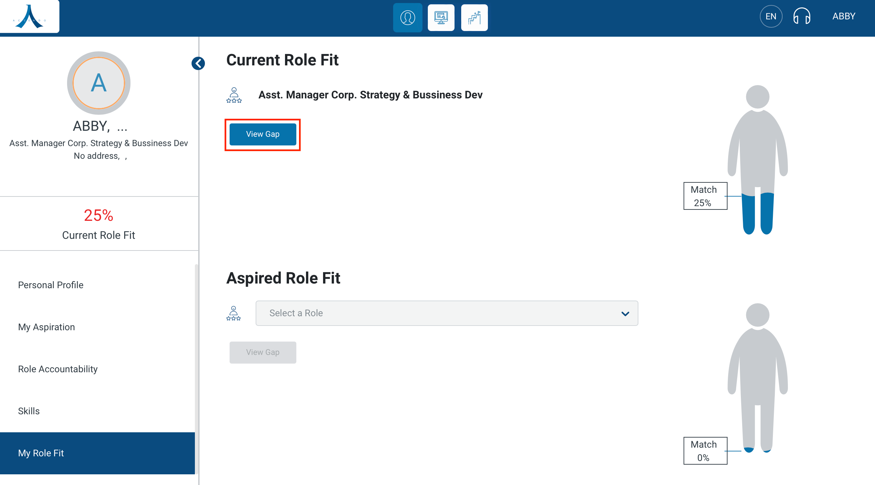Select the Skills sidebar item
This screenshot has width=875, height=485.
tap(29, 411)
